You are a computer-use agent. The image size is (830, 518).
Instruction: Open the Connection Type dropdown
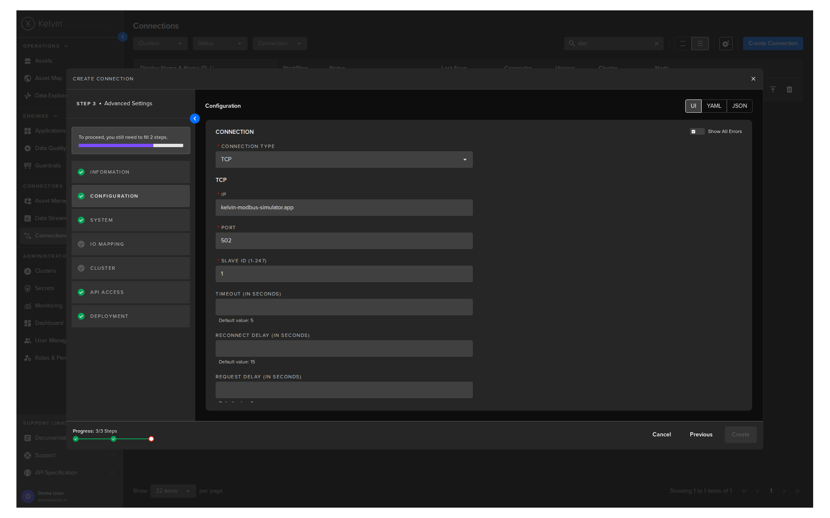(344, 160)
